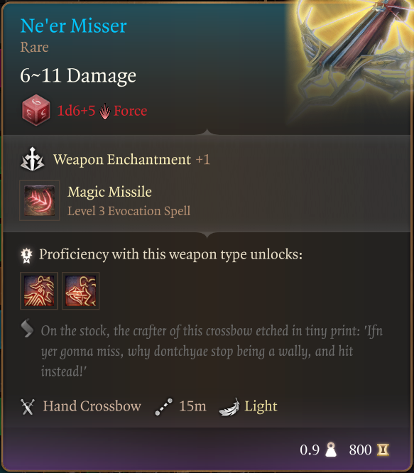The image size is (414, 473).
Task: Click the 1d6+5 Force damage text
Action: (x=102, y=111)
